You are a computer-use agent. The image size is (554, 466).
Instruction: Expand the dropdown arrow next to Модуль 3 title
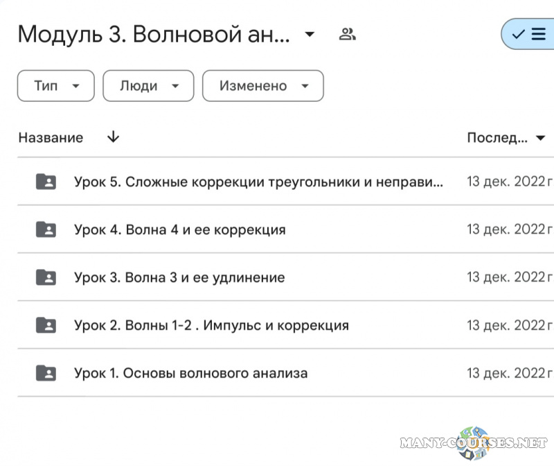(x=310, y=34)
